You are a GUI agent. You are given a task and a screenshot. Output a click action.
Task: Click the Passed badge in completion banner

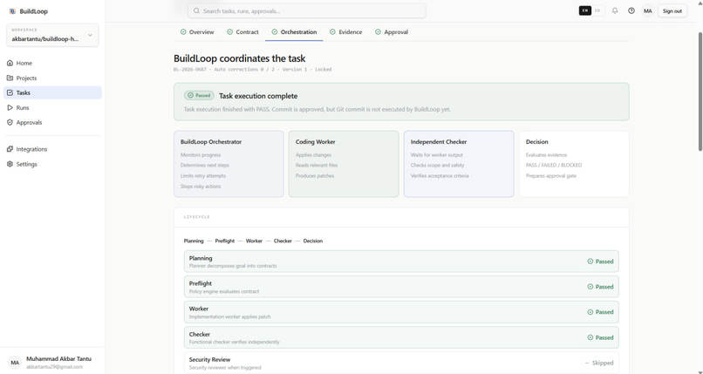pyautogui.click(x=199, y=95)
